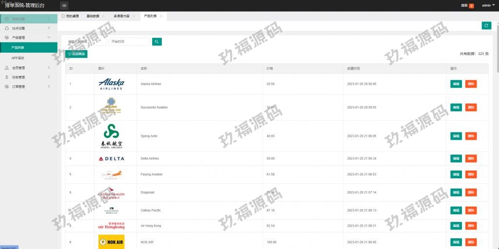Screen dimensions: 499x249
Task: Collapse the 产品管理 sidebar menu
Action: coord(28,38)
